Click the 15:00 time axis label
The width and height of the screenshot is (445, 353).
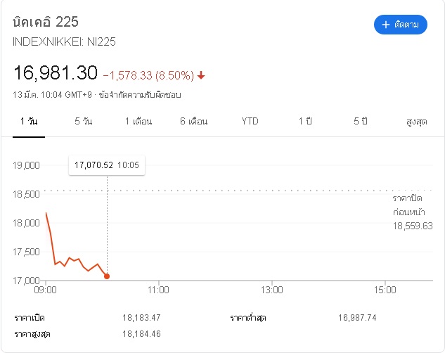click(x=385, y=289)
